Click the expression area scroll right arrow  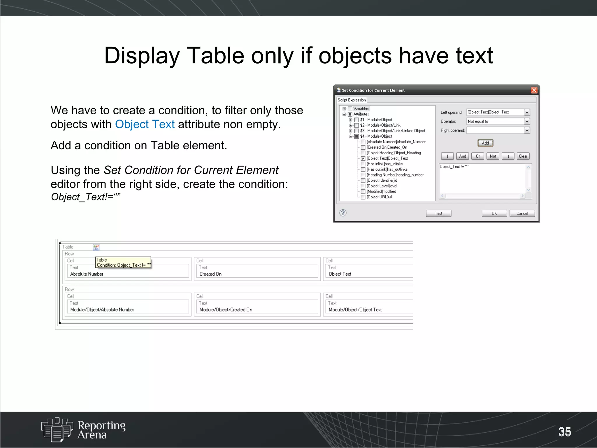(522, 196)
